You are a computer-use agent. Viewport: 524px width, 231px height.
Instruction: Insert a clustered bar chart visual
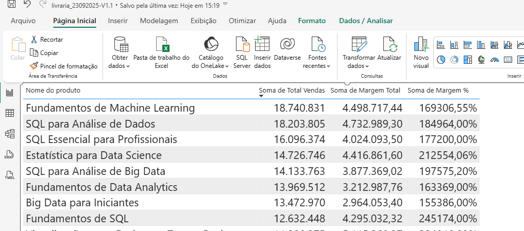coord(467,45)
